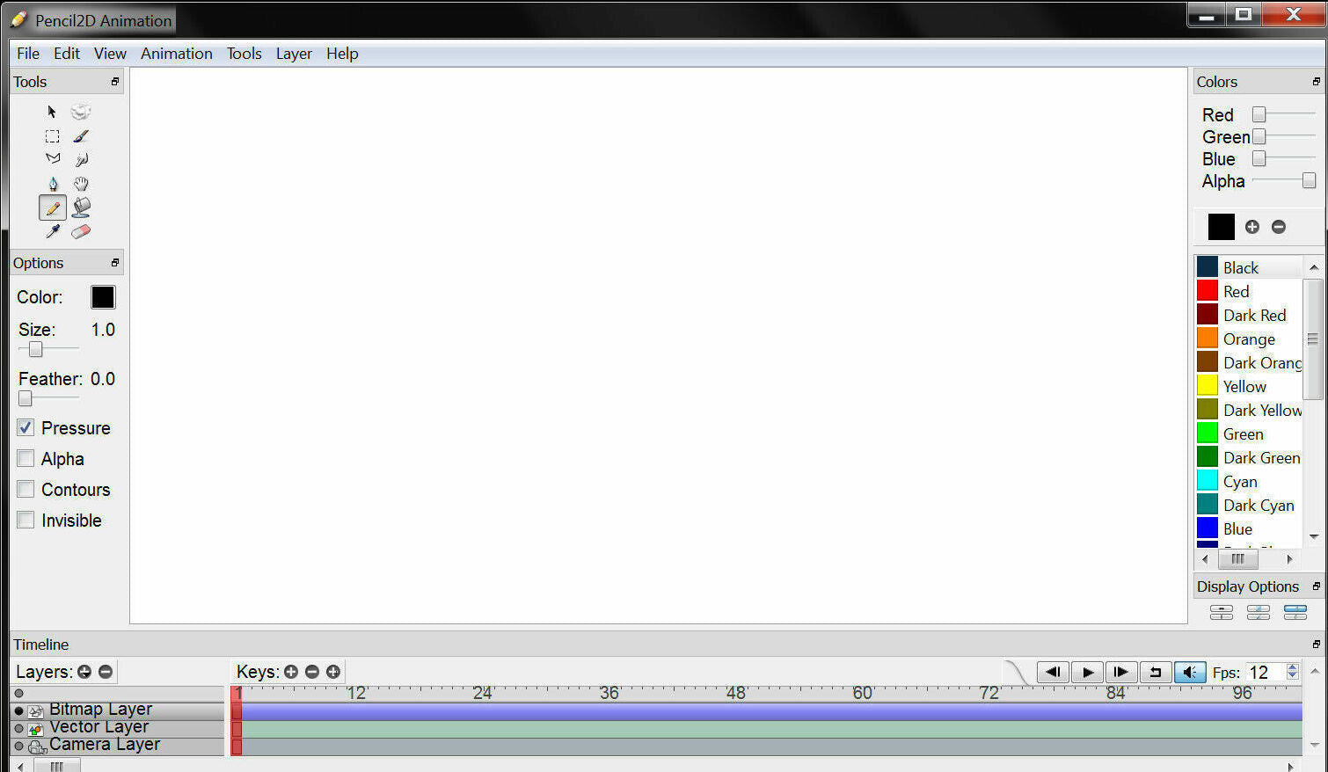1328x772 pixels.
Task: Add a new layer in timeline
Action: point(84,672)
